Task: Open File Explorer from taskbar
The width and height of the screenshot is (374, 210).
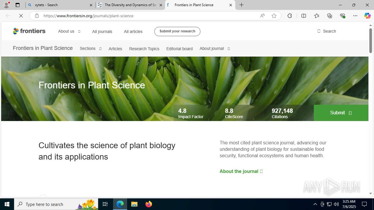Action: pos(134,204)
